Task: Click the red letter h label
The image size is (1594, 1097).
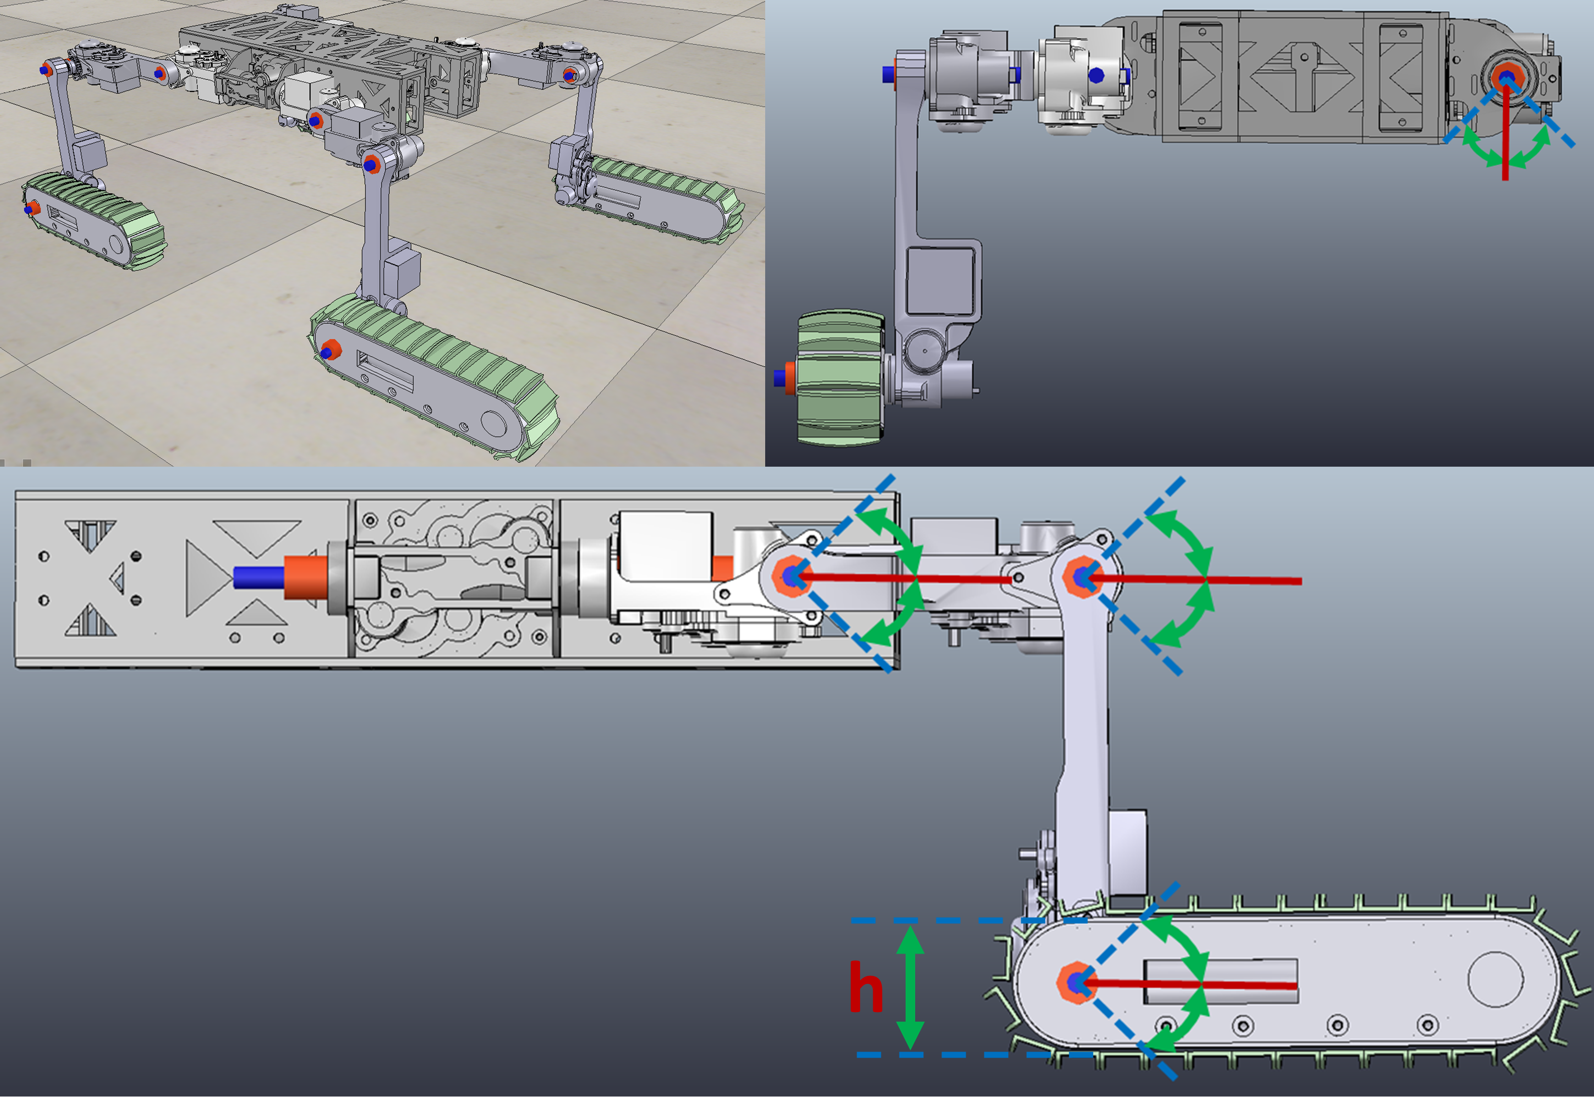Action: click(866, 986)
